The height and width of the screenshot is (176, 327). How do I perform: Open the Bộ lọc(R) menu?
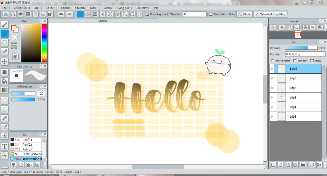[51, 8]
